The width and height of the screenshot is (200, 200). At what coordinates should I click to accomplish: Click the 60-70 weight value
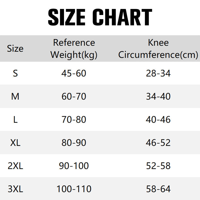coord(74,96)
